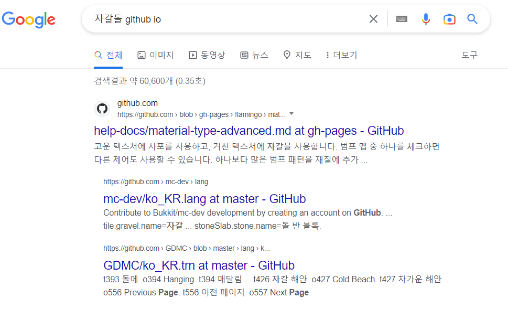
Task: Open GDMC/ko_KR.trn at master link
Action: 199,265
